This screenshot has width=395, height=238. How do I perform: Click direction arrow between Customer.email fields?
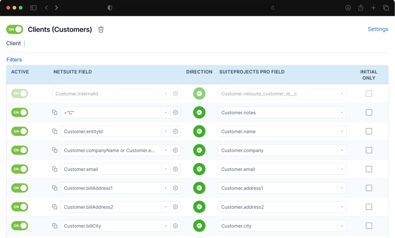pos(199,169)
